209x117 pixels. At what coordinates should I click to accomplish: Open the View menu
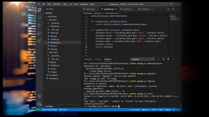coord(65,4)
